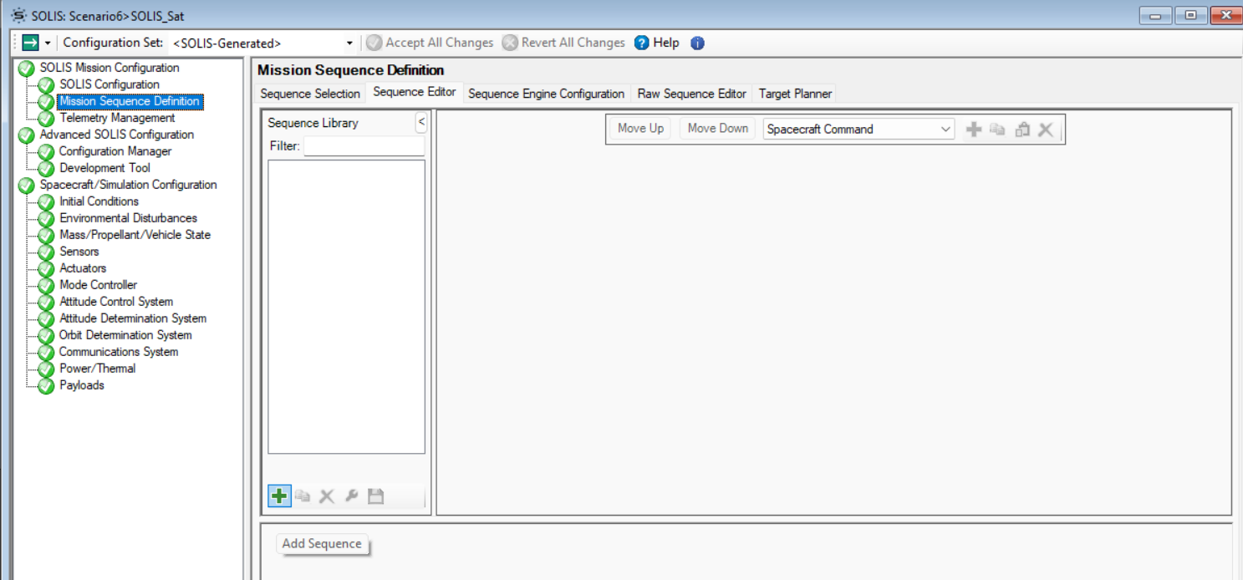Open sequence properties with the wrench icon
1243x580 pixels.
pos(351,496)
